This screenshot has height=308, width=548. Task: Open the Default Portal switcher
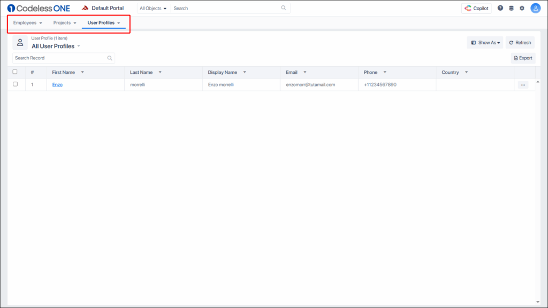point(103,8)
